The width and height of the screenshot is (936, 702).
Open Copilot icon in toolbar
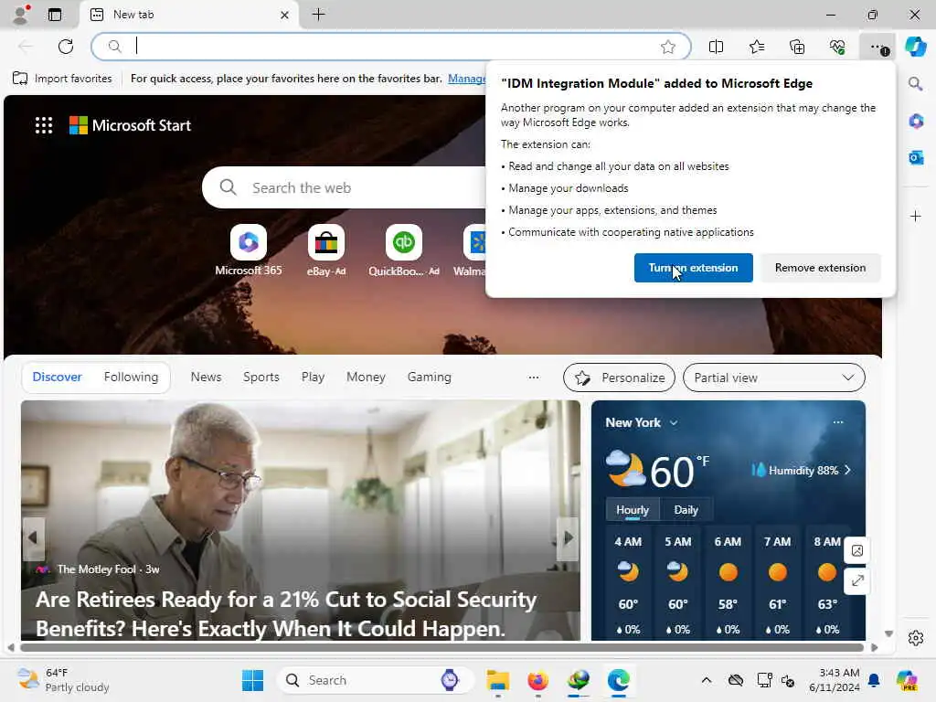pyautogui.click(x=915, y=47)
